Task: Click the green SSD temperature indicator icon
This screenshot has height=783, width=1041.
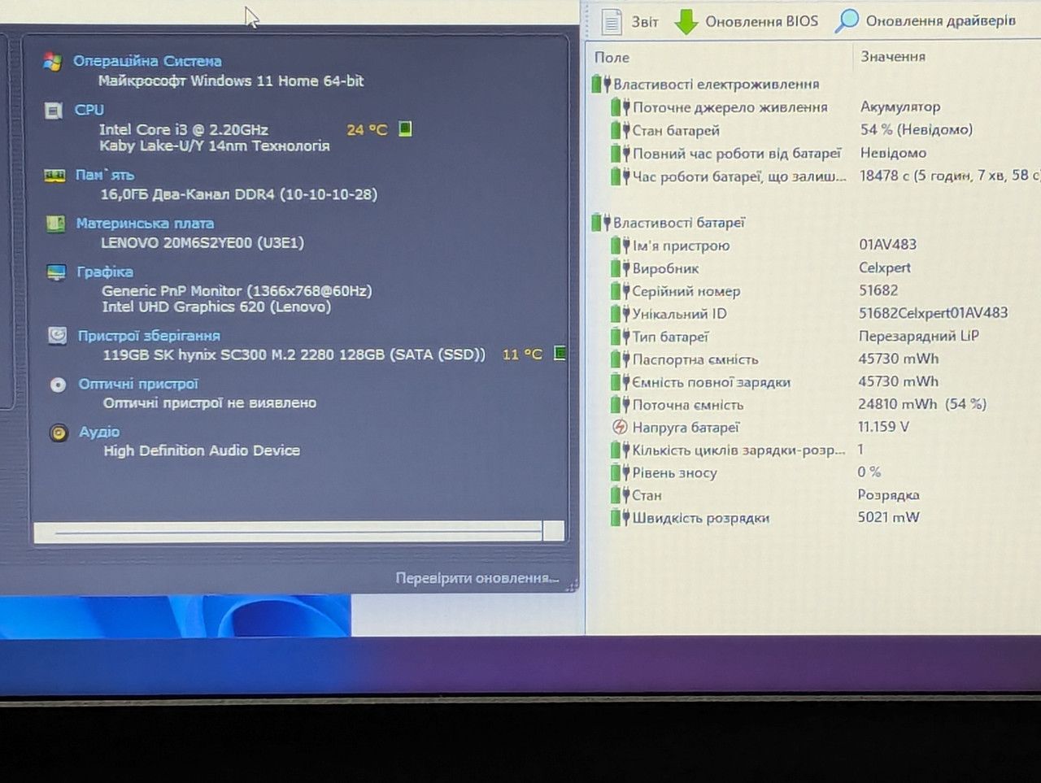Action: (x=560, y=353)
